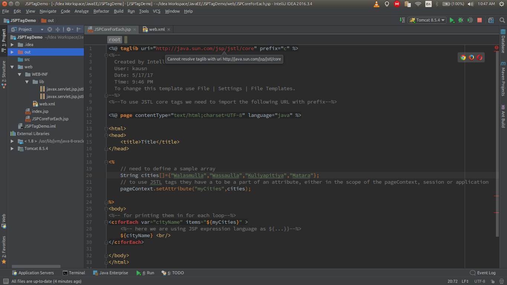Open the Database tool window

503,41
